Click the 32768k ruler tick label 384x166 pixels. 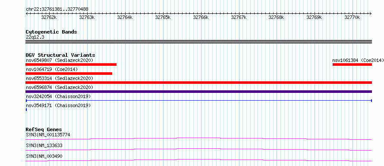(x=277, y=18)
